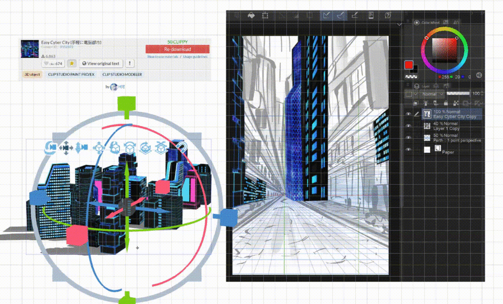Toggle the draft layer icon
The height and width of the screenshot is (304, 503).
(435, 103)
